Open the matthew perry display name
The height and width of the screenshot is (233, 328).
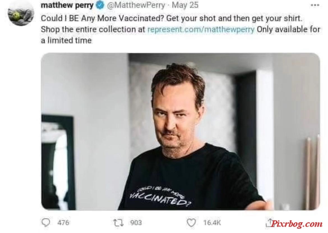[x=67, y=5]
